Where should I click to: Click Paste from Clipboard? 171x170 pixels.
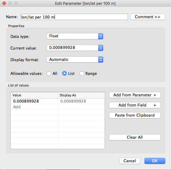coord(135,115)
